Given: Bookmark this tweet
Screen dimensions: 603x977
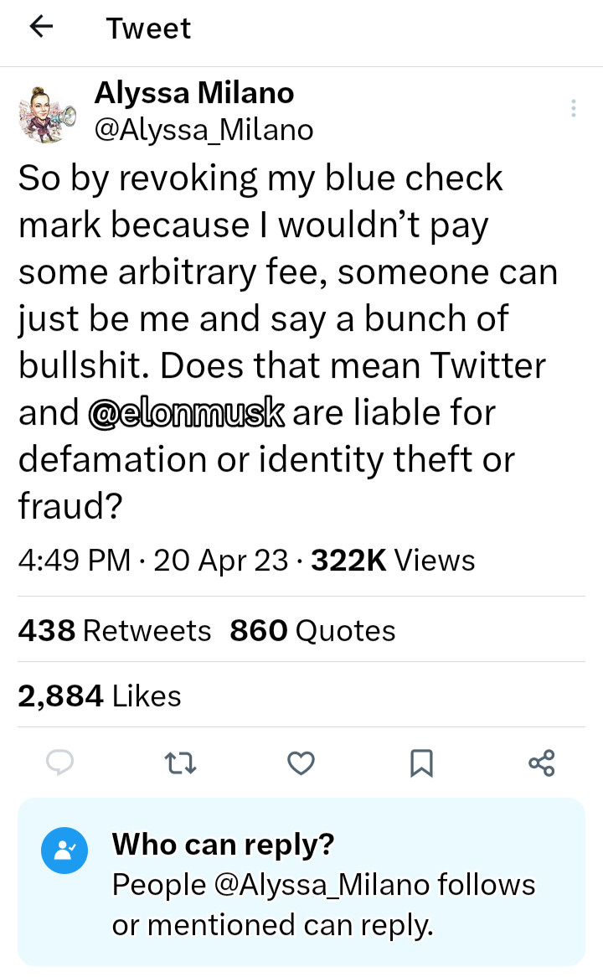Looking at the screenshot, I should (421, 762).
